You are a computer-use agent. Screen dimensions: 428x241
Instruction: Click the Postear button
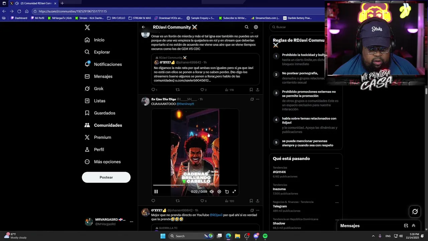(x=106, y=177)
